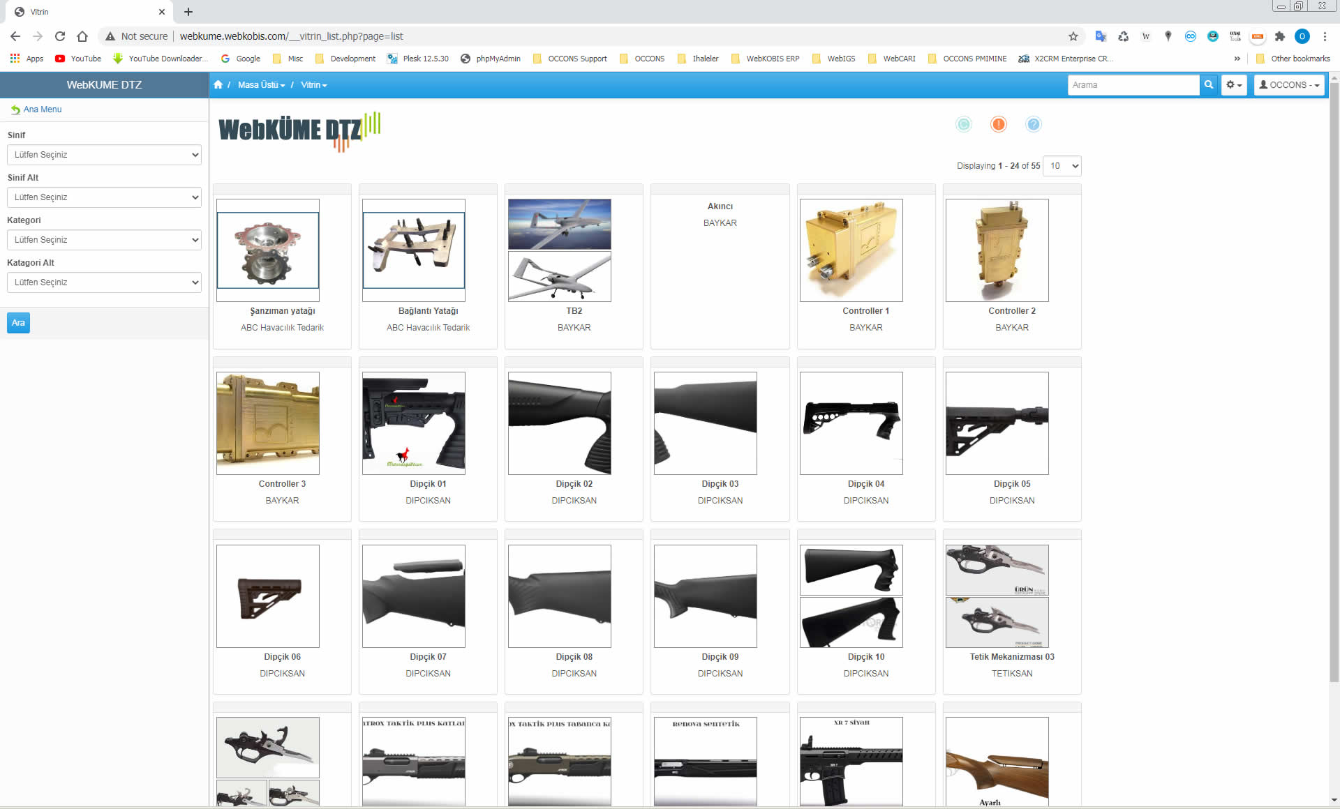Open the Chrome three-dot menu
Viewport: 1340px width, 809px height.
point(1325,36)
